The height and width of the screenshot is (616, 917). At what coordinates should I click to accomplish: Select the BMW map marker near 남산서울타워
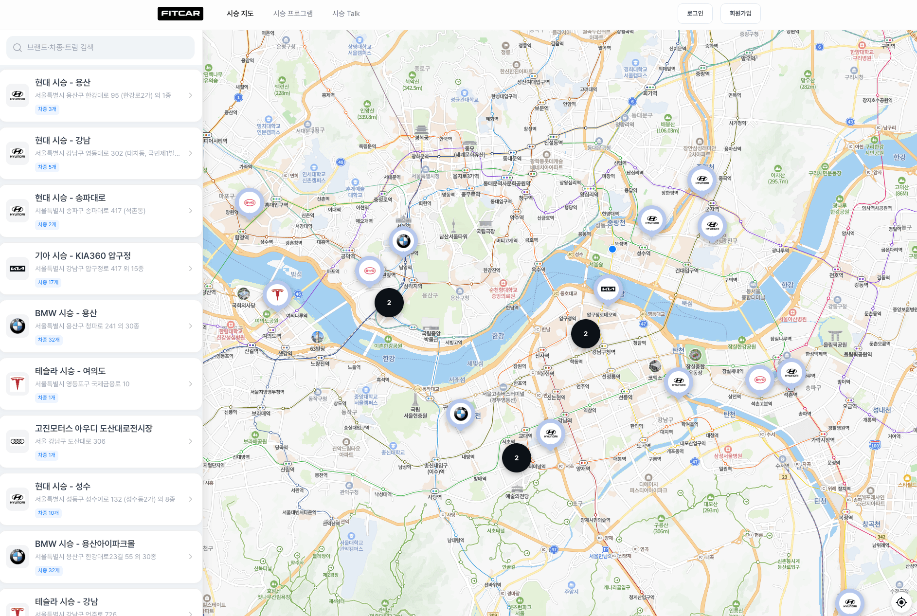tap(403, 241)
